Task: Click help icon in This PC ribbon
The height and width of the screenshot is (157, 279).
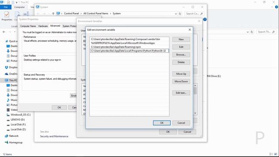Action: pos(276,7)
